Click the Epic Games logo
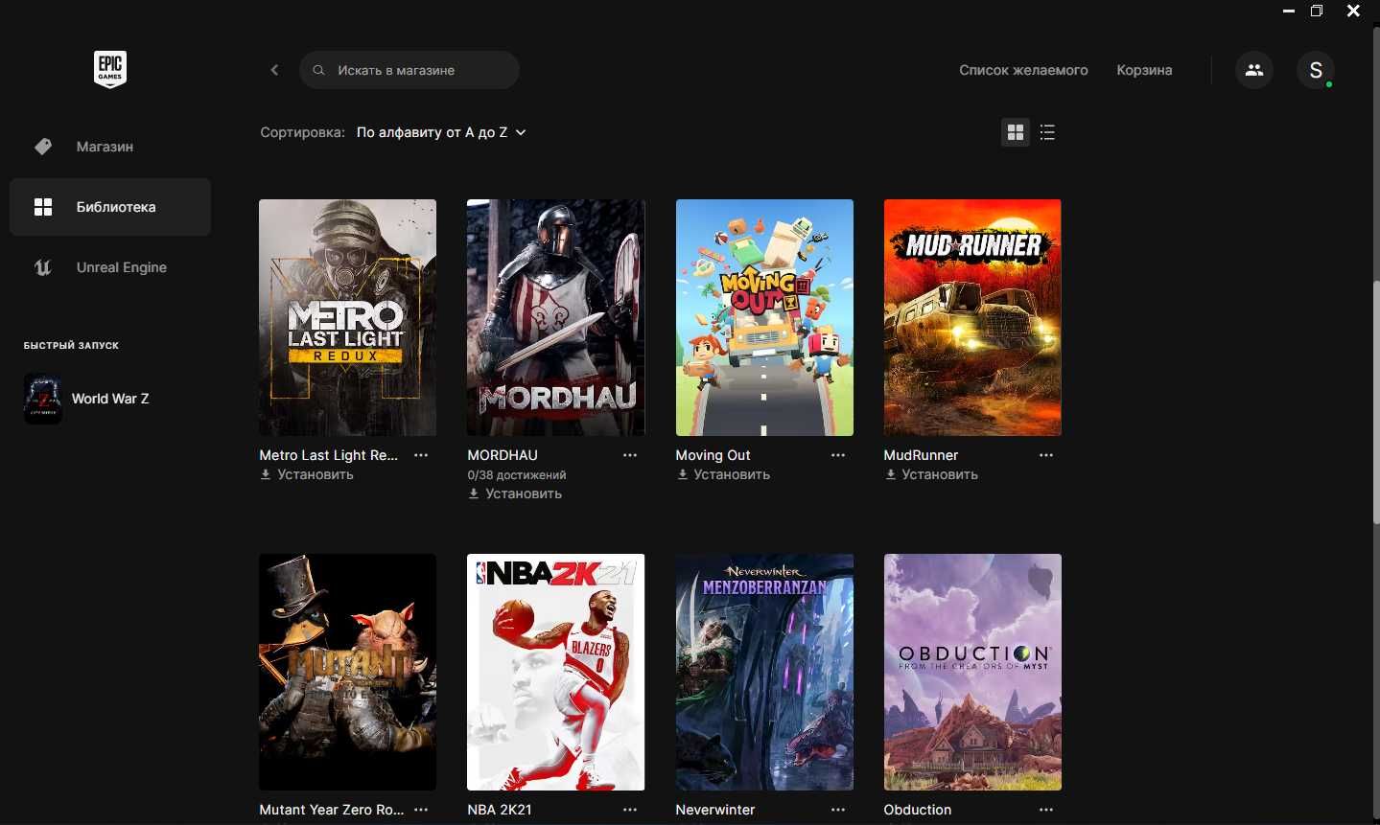Image resolution: width=1380 pixels, height=825 pixels. (x=110, y=70)
